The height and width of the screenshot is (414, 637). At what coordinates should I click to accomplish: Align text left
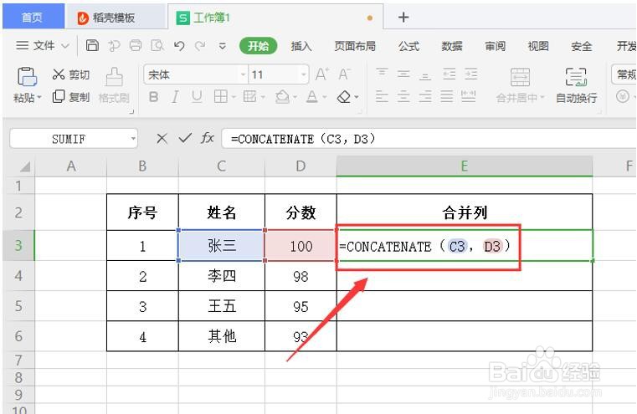(382, 97)
